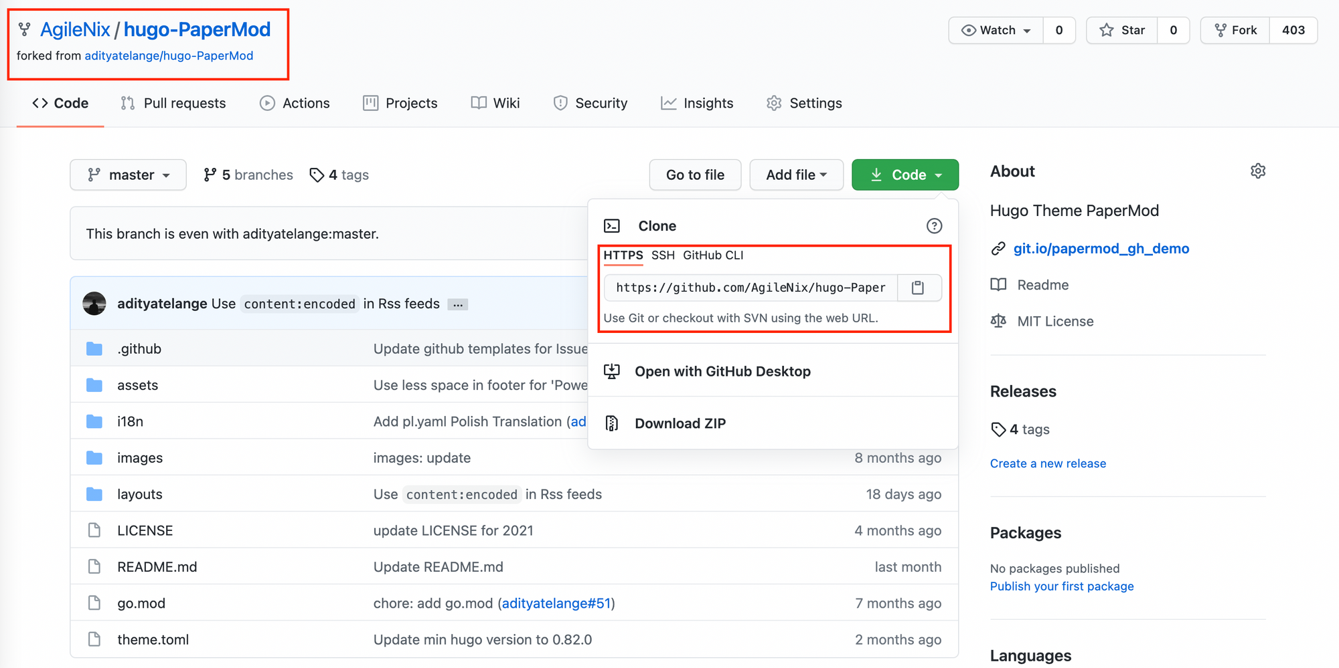Go to the Insights tab
The height and width of the screenshot is (668, 1339).
tap(697, 103)
